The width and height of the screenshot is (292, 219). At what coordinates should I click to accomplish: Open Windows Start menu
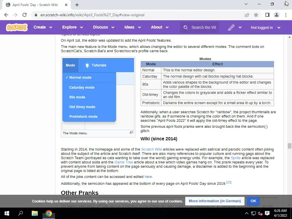tap(7, 213)
